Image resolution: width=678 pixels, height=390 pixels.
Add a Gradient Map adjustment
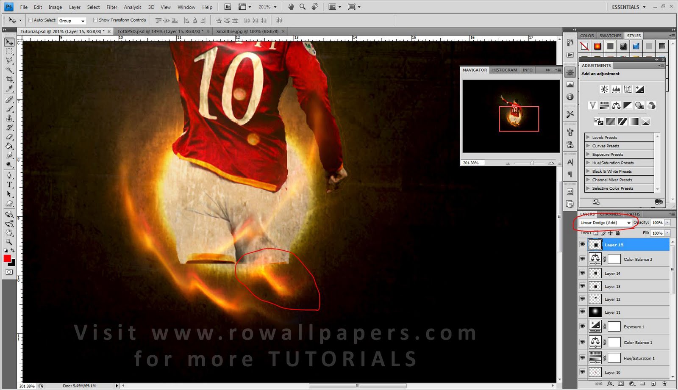pos(634,122)
